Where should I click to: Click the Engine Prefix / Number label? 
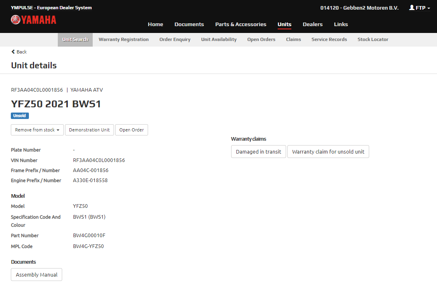click(x=36, y=180)
